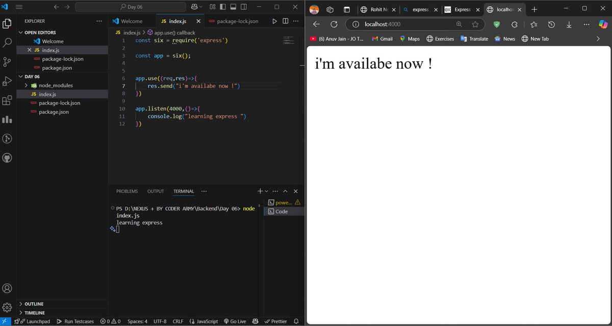Image resolution: width=612 pixels, height=326 pixels.
Task: Show more bookmarks with the chevron
Action: click(x=598, y=39)
